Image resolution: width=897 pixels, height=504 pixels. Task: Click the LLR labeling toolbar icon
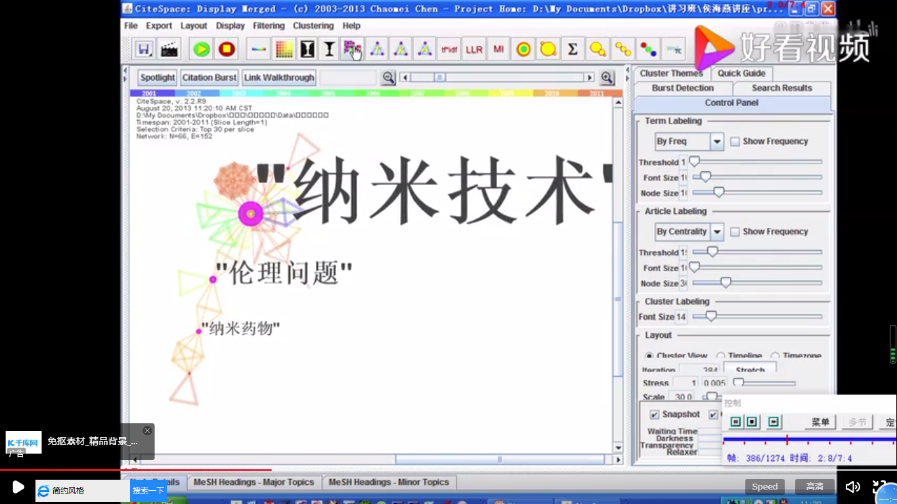click(474, 49)
